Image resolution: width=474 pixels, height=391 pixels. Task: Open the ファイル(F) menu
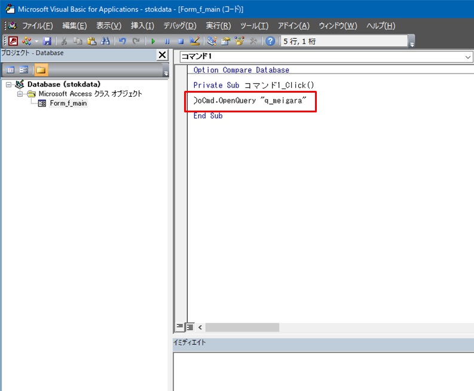38,26
